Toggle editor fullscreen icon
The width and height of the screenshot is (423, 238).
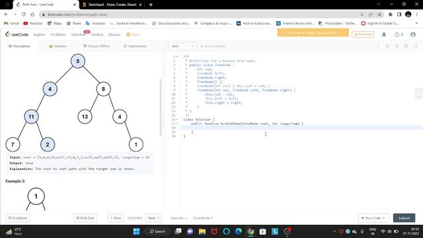[416, 46]
